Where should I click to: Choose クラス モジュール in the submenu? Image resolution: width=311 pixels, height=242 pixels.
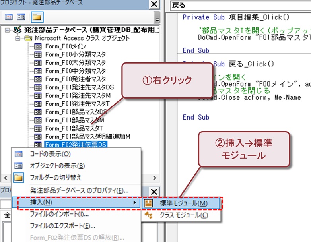tap(183, 215)
